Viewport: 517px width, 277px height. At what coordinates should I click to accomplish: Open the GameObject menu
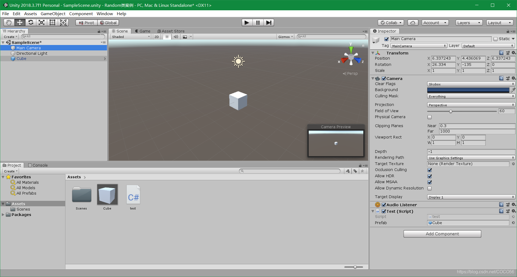pos(53,14)
